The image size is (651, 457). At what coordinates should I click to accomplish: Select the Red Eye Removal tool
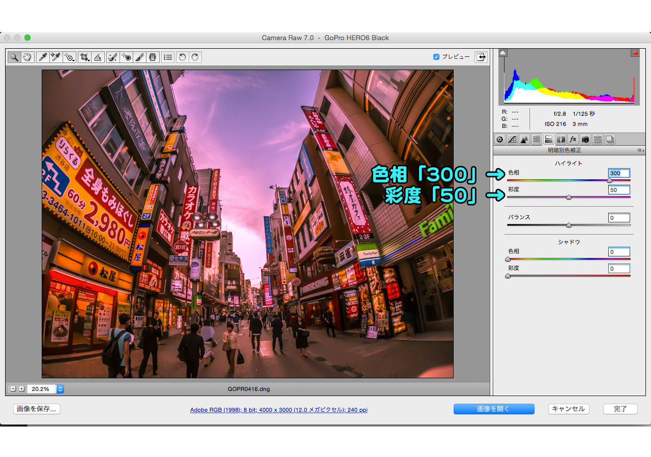tap(126, 57)
